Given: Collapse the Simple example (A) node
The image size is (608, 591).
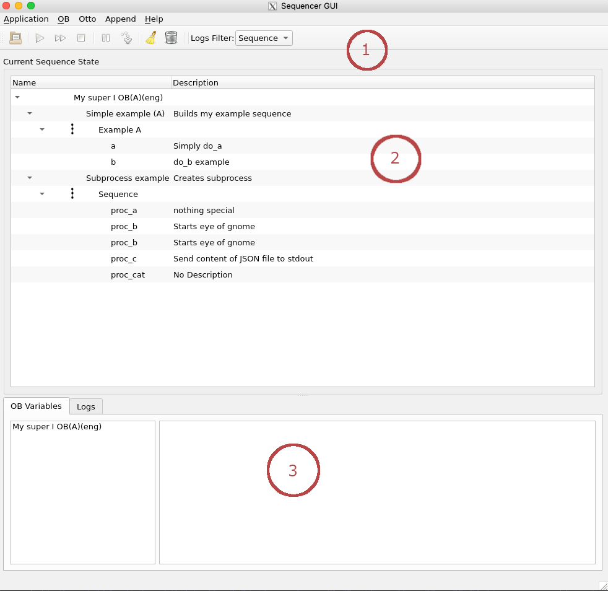Looking at the screenshot, I should point(29,113).
